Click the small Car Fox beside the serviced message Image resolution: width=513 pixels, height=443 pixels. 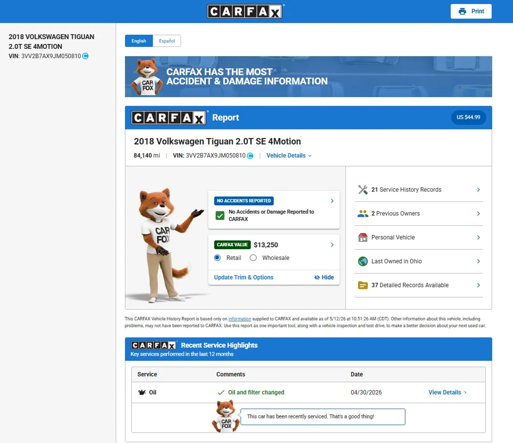point(226,416)
